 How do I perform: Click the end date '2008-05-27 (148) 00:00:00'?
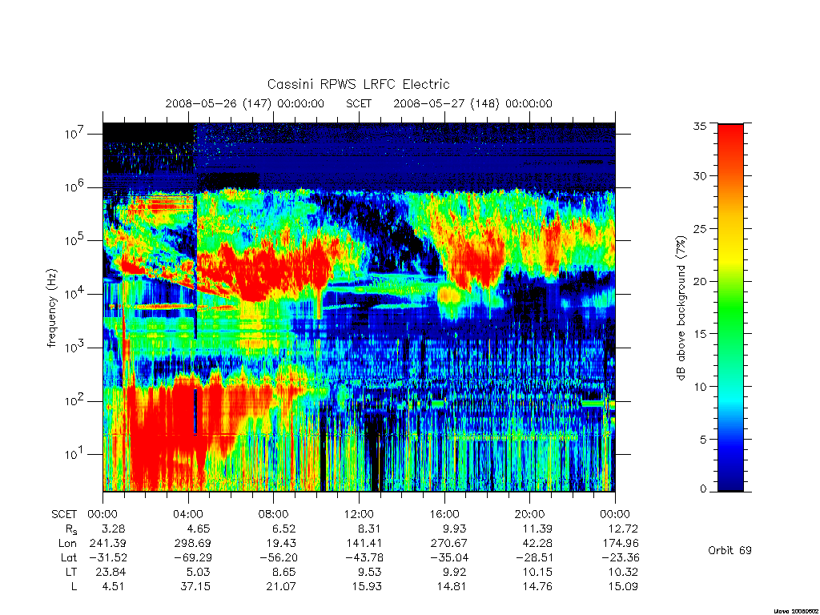(x=472, y=103)
